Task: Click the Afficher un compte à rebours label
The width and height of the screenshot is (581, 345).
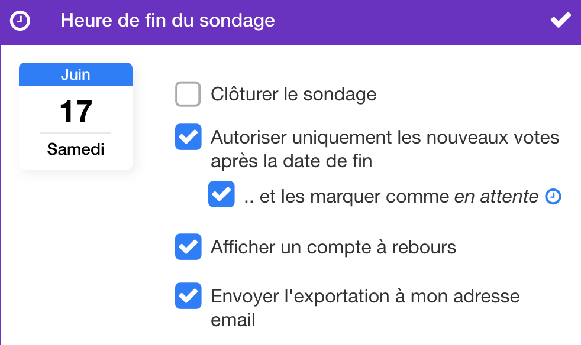Action: [333, 248]
